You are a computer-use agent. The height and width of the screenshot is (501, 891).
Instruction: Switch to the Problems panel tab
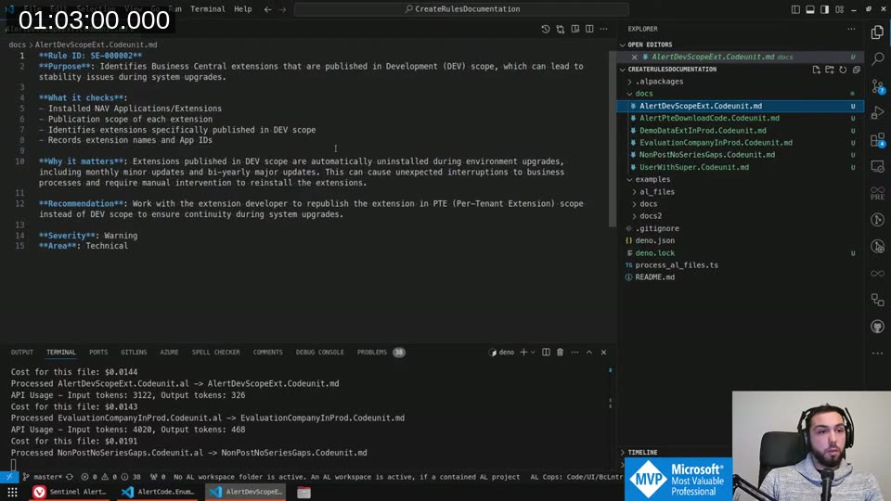(x=372, y=353)
